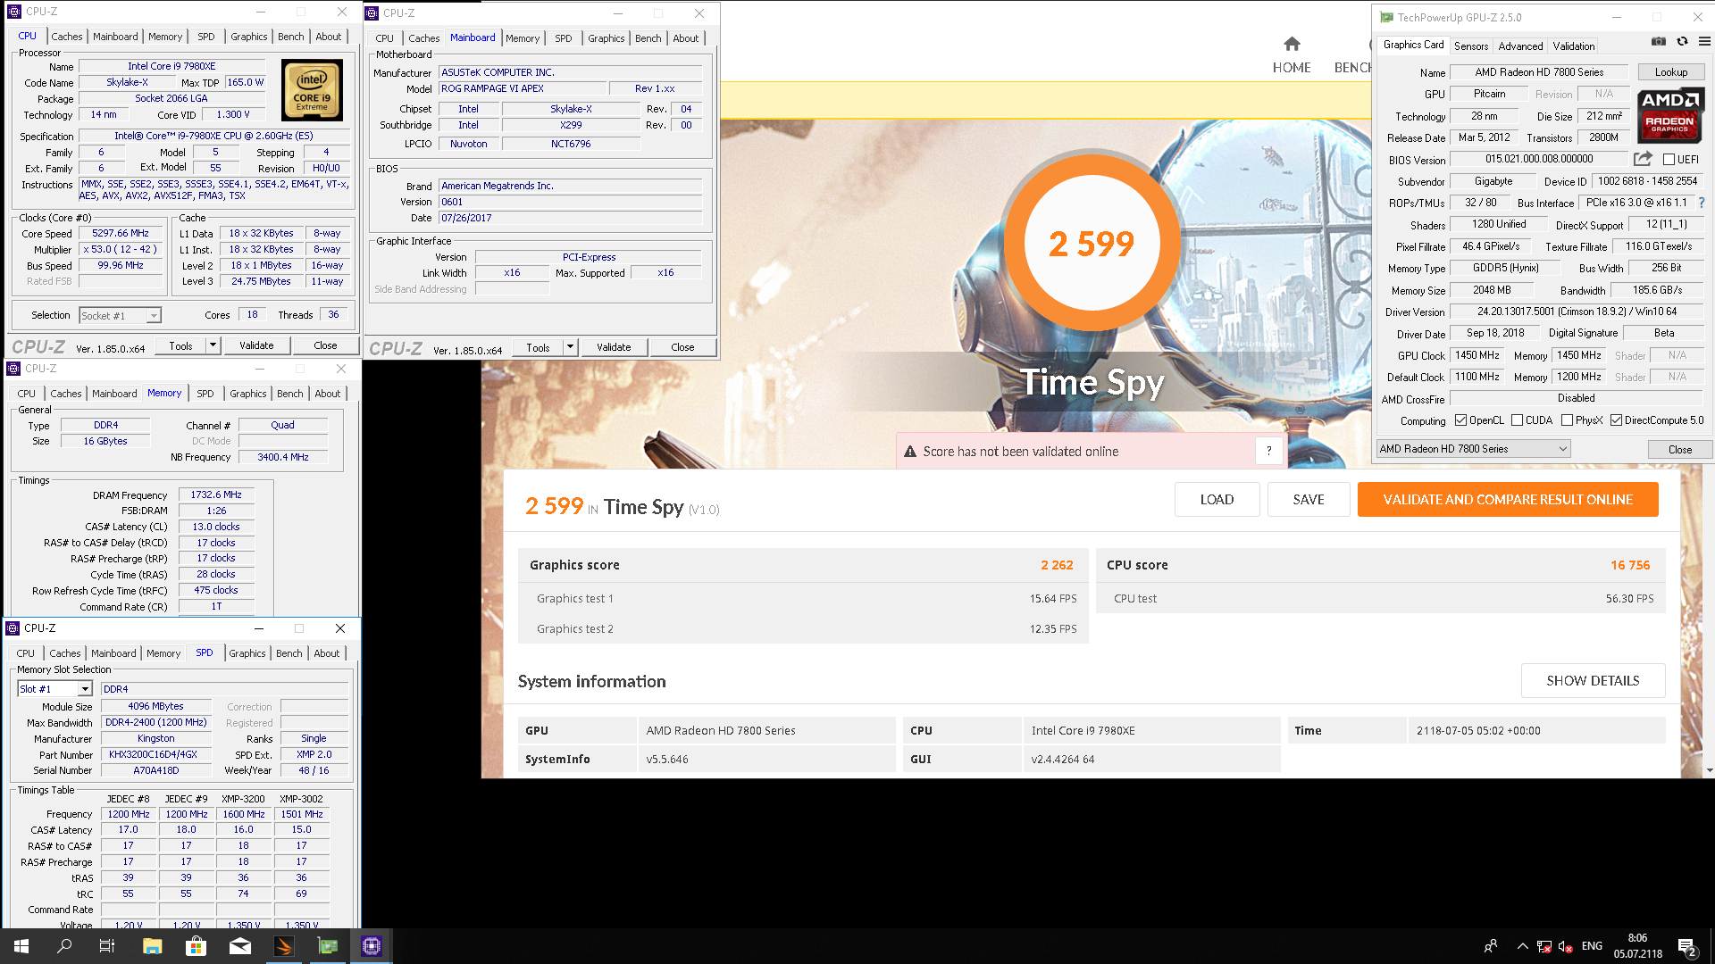Switch to 3DMark via its taskbar icon
Image resolution: width=1715 pixels, height=964 pixels.
tap(284, 946)
